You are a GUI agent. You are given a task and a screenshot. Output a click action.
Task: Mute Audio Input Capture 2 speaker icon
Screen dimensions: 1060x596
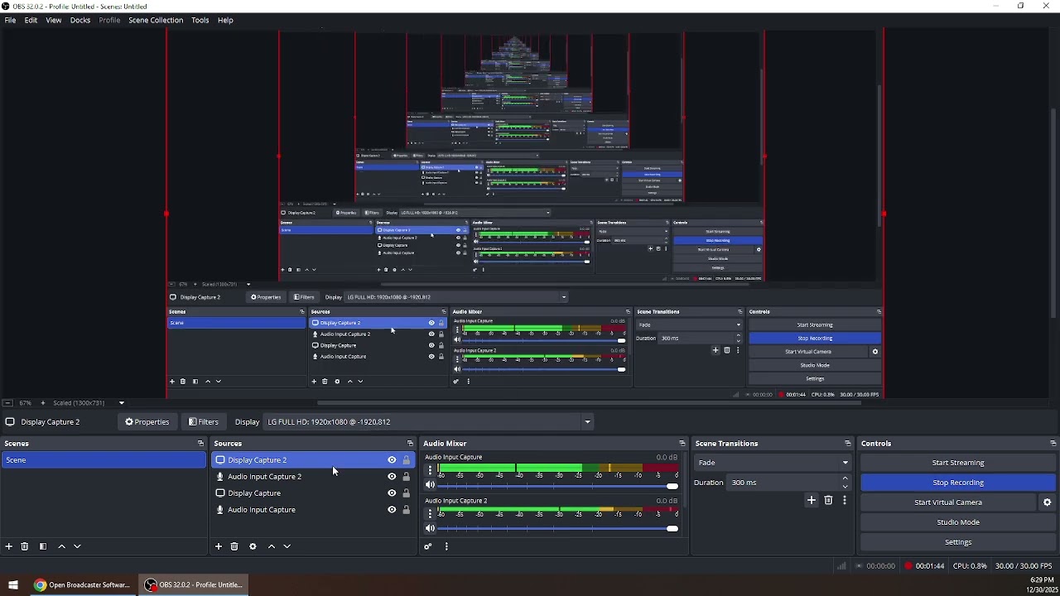tap(430, 528)
